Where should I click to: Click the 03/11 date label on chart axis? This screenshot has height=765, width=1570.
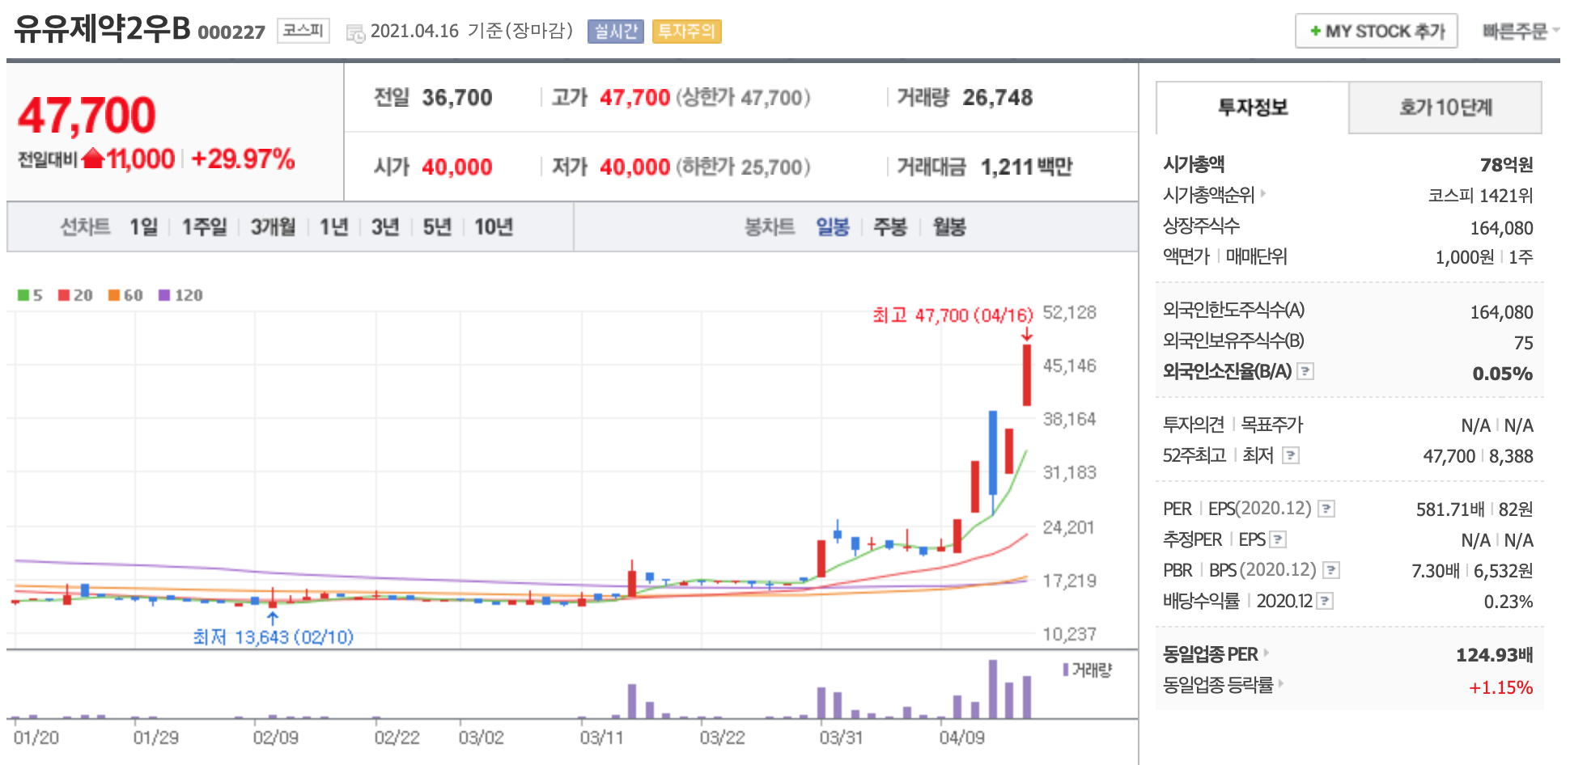601,738
